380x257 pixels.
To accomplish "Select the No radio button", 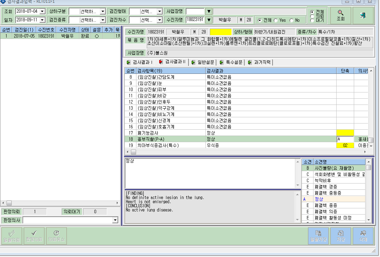I will tap(291, 20).
